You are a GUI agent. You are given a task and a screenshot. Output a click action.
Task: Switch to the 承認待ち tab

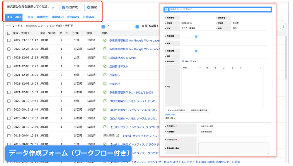click(x=43, y=17)
